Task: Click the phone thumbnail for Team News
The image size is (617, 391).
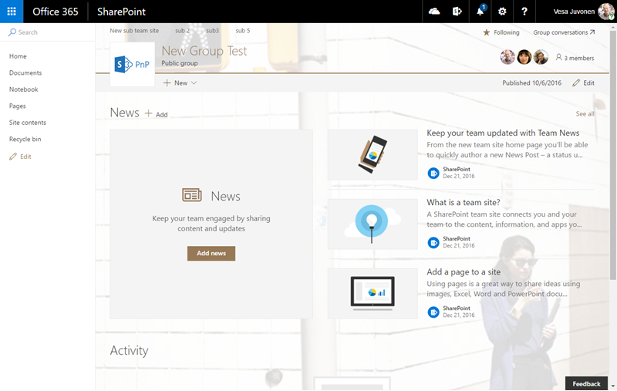Action: [x=373, y=154]
